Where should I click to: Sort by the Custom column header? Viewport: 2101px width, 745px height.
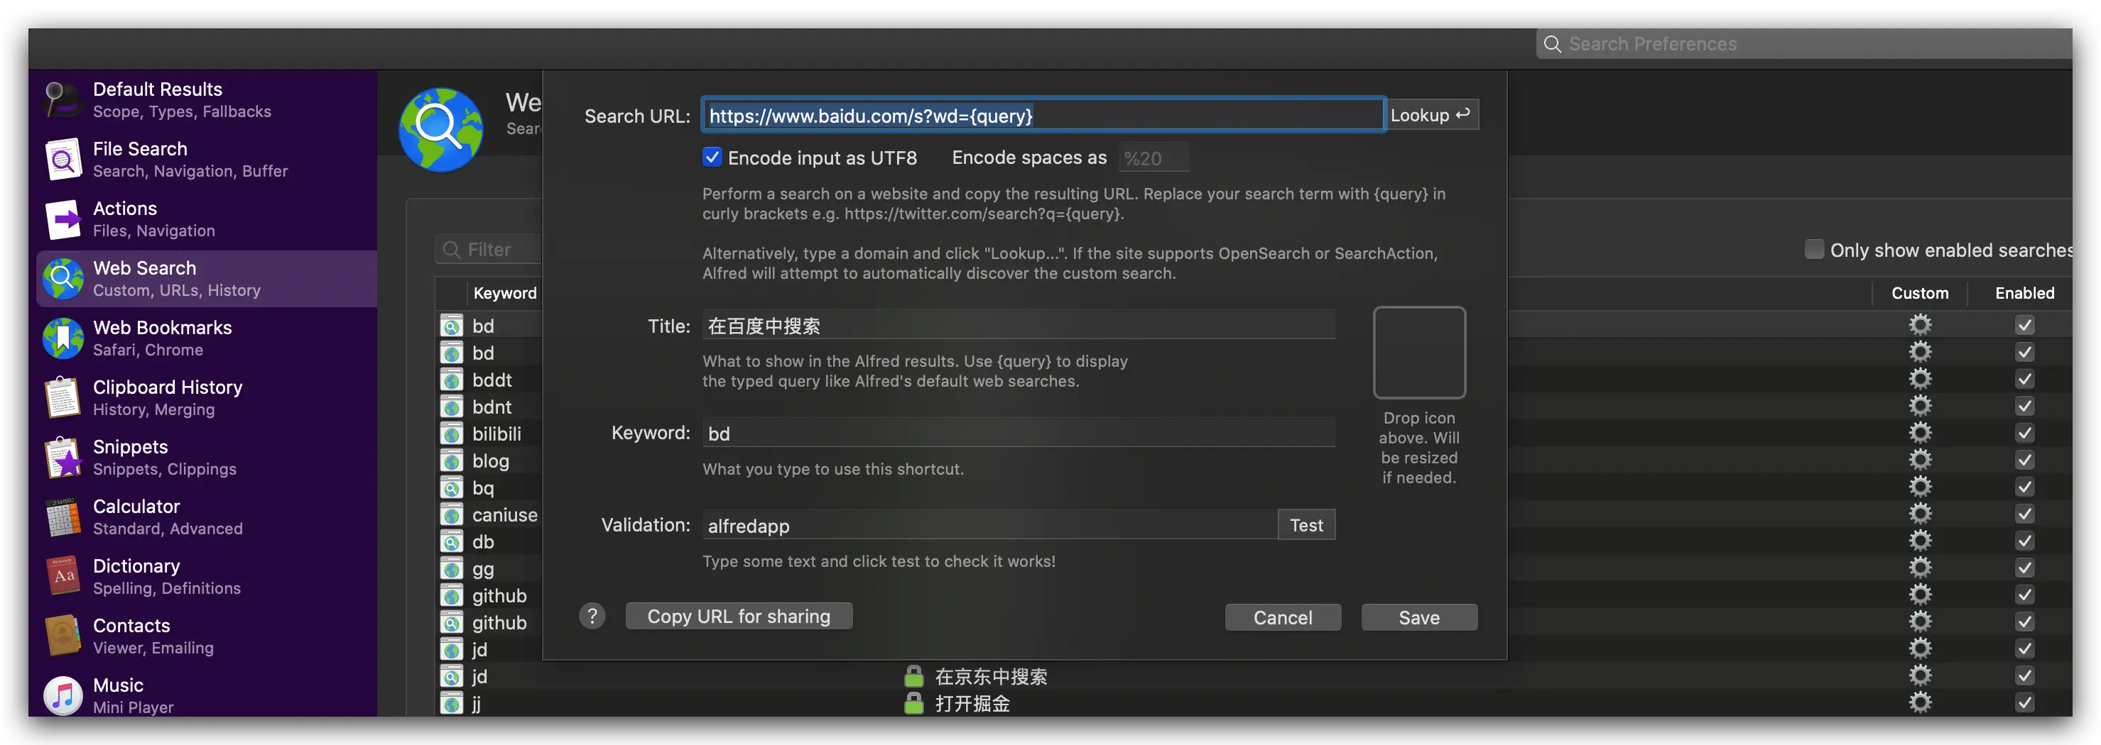tap(1920, 292)
